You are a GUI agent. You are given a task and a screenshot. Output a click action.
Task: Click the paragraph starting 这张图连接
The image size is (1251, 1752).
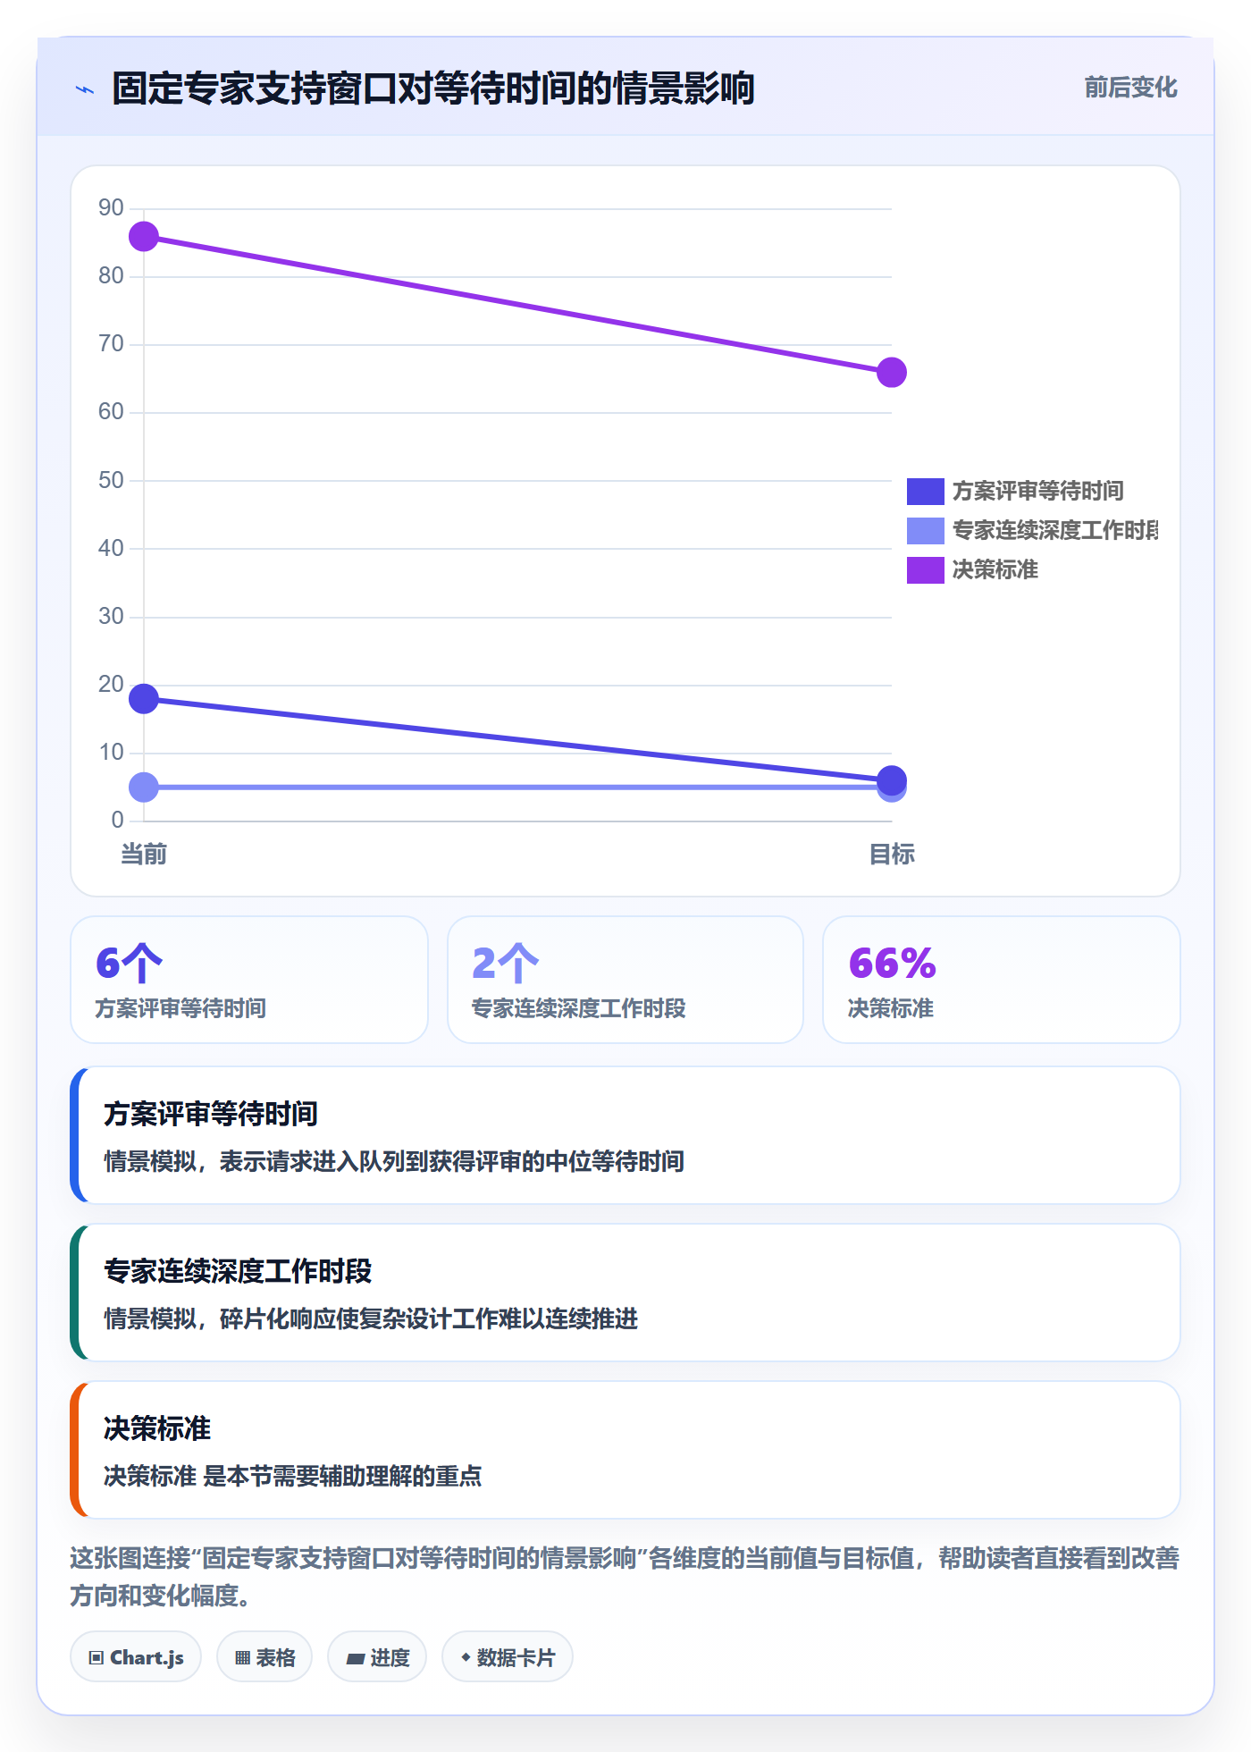625,1577
